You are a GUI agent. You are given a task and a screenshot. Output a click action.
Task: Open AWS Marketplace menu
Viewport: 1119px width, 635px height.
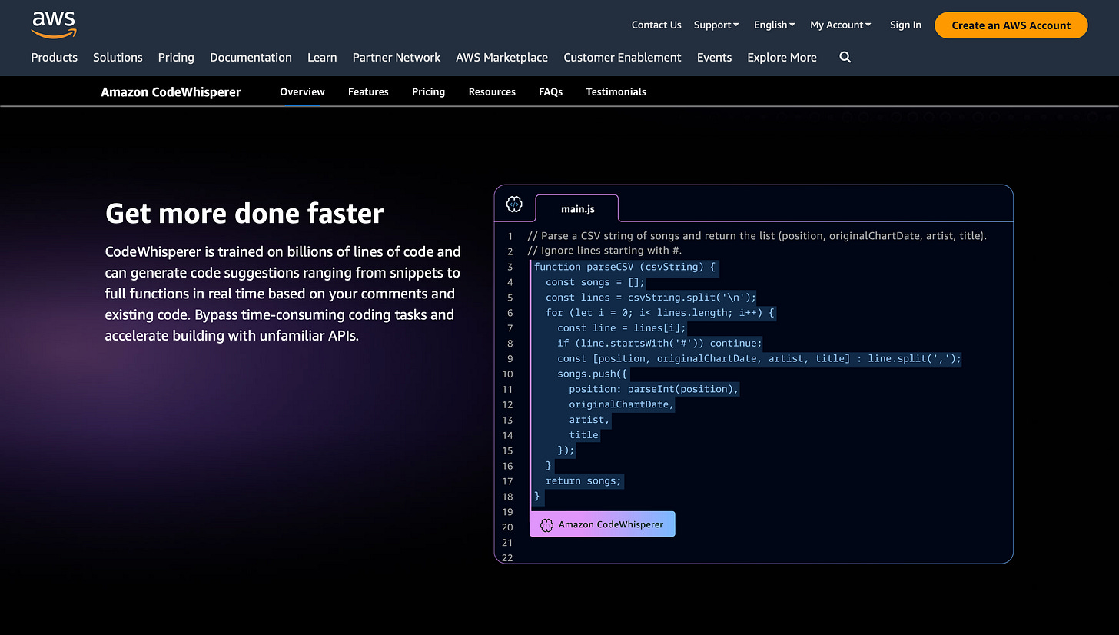pyautogui.click(x=502, y=57)
